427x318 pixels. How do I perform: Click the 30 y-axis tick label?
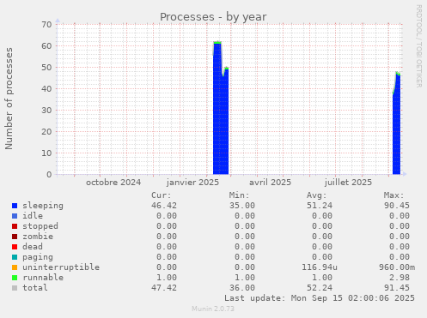pos(46,111)
